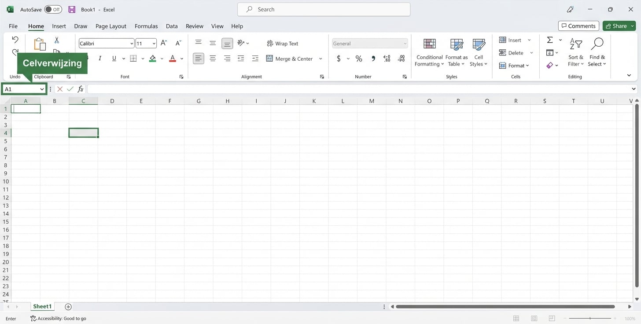Click the Share button

pyautogui.click(x=619, y=26)
